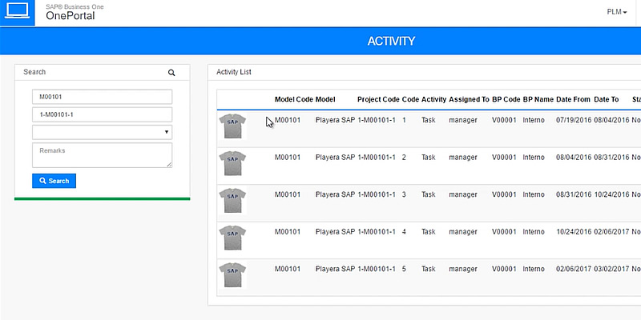Click the magnifier icon in Search panel header

point(171,72)
